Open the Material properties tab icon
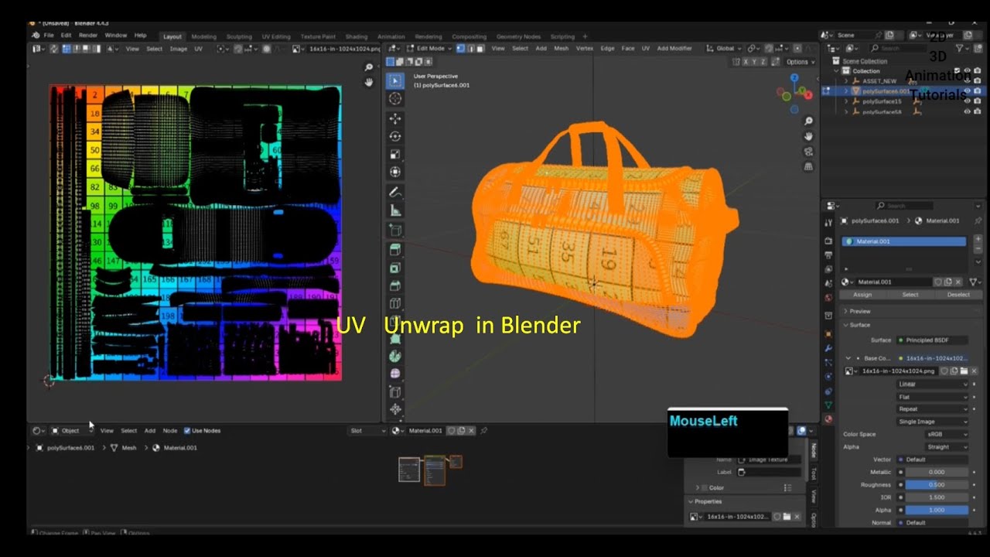Image resolution: width=990 pixels, height=557 pixels. tap(828, 419)
